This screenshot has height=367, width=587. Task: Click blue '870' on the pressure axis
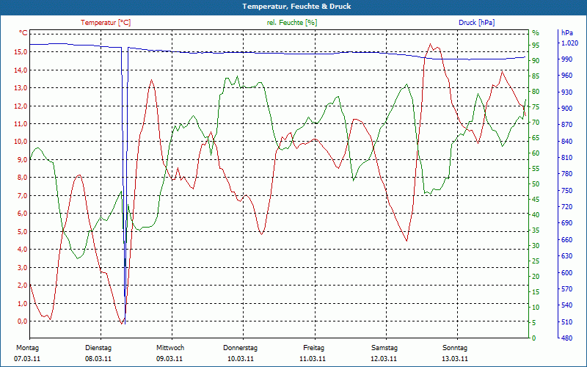[567, 125]
